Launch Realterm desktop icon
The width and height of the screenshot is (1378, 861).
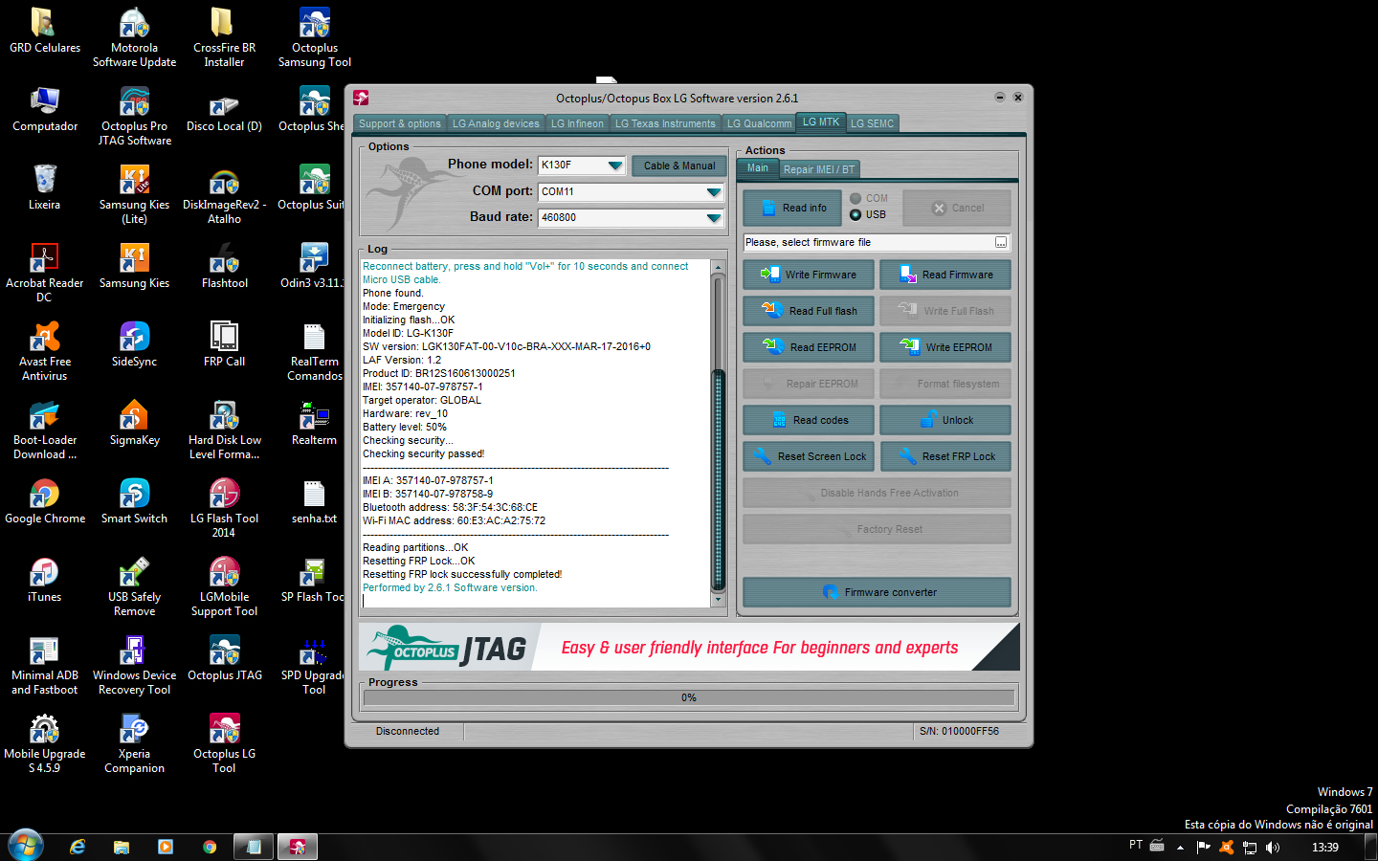click(314, 423)
